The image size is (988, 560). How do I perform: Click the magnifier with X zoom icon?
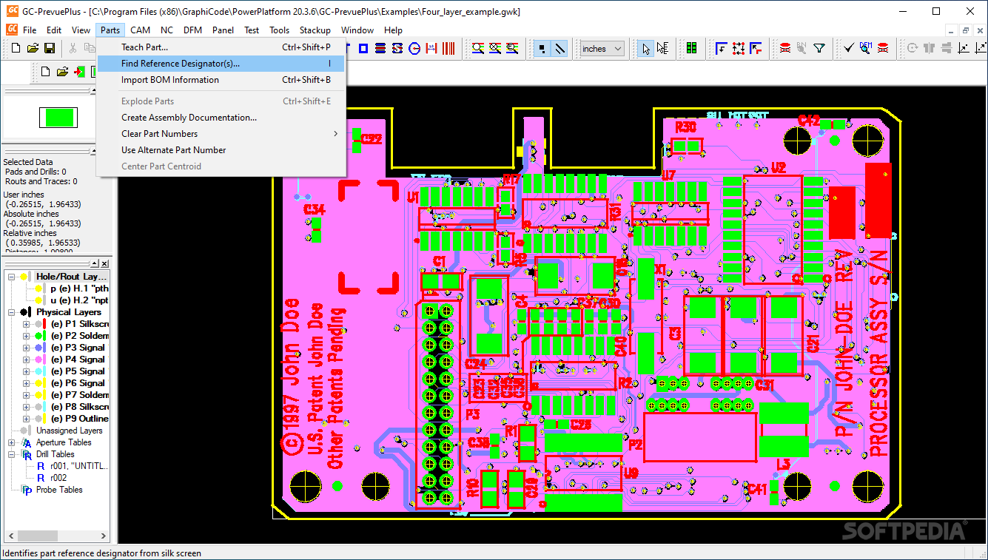495,49
